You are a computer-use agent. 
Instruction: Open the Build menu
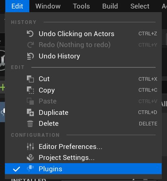(x=110, y=6)
